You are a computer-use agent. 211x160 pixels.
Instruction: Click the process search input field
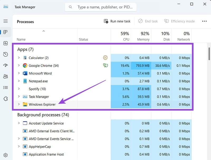[101, 7]
